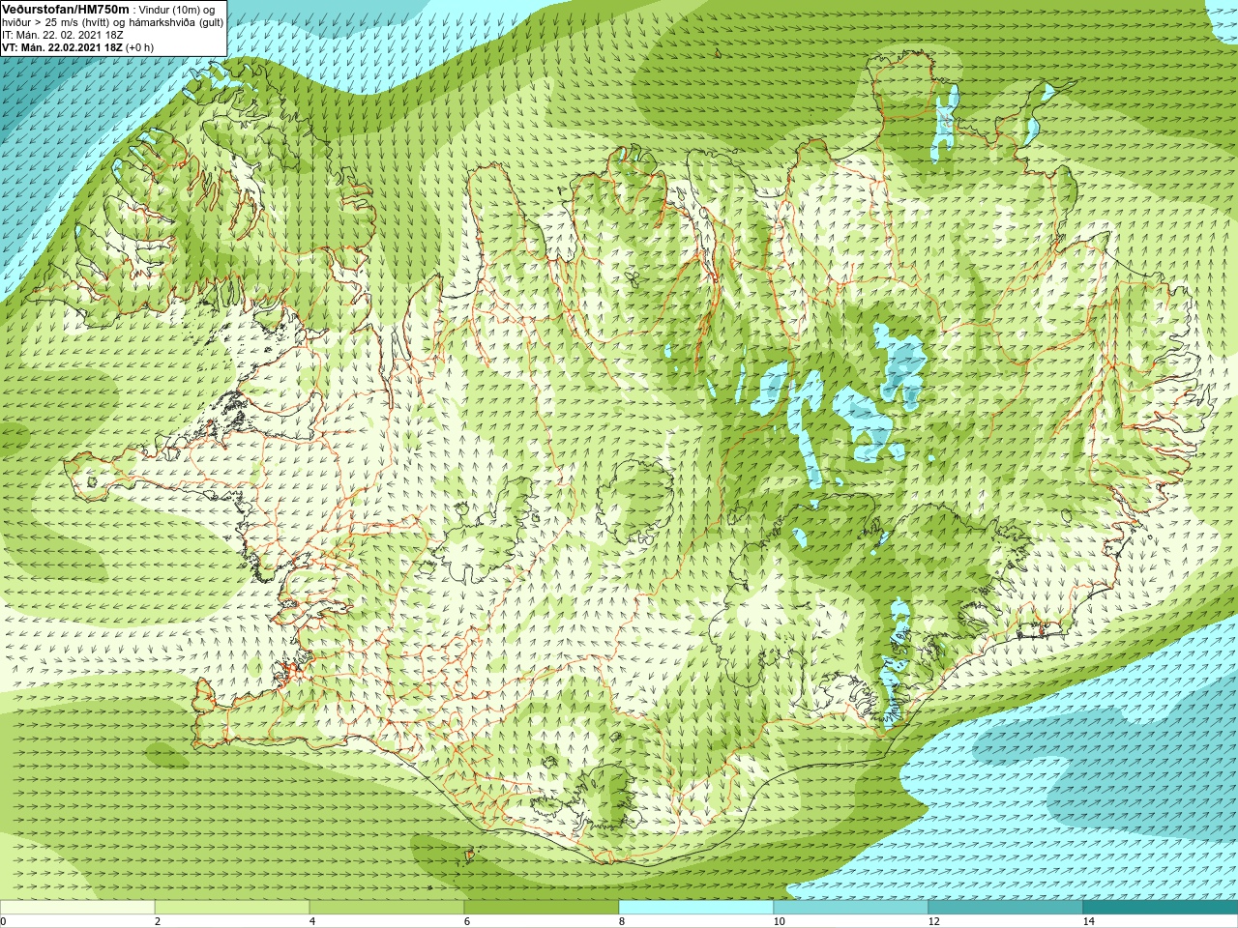Click the "Vindur (10m) og" header text
The width and height of the screenshot is (1238, 928).
tap(178, 10)
